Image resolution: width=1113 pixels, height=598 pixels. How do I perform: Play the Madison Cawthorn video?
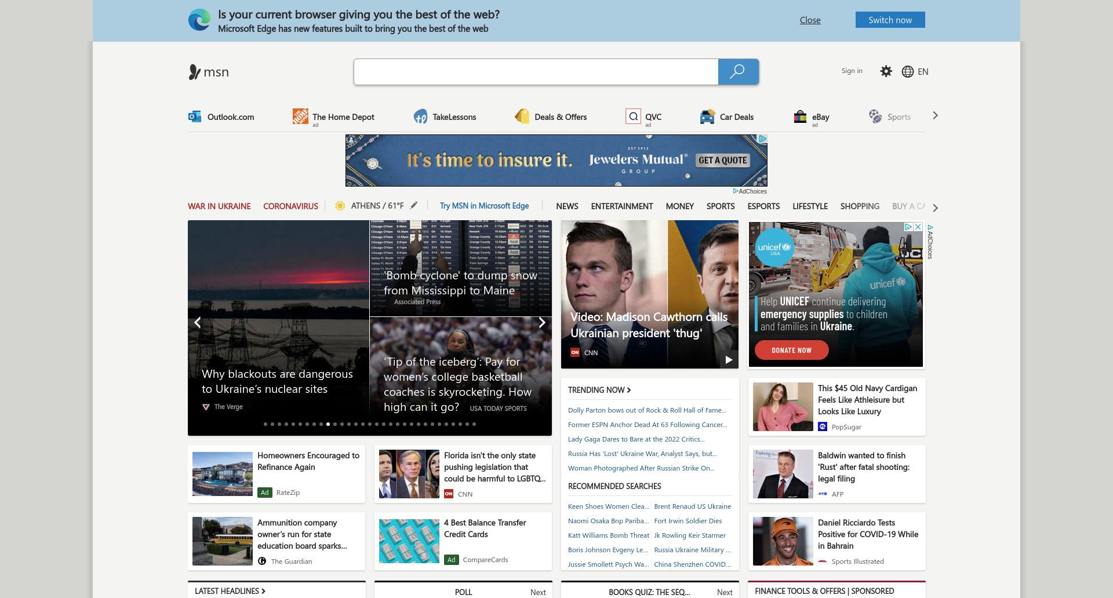tap(729, 359)
